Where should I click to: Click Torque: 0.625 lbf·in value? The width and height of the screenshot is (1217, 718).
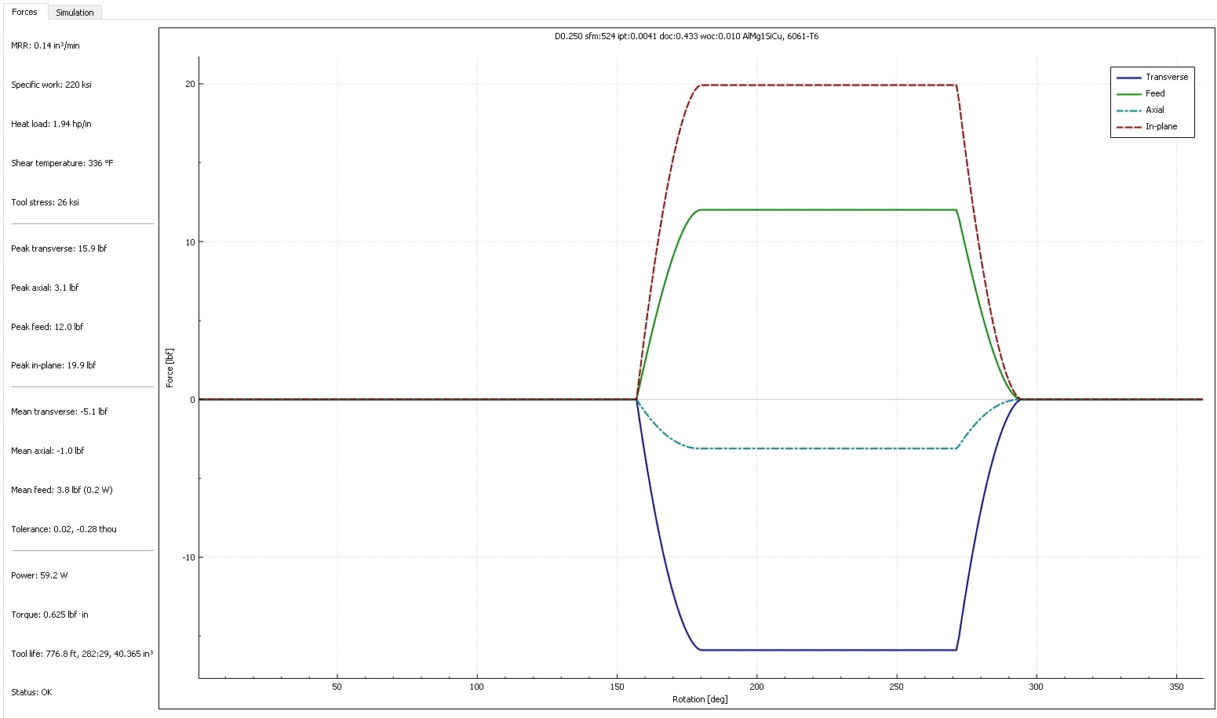[x=49, y=615]
